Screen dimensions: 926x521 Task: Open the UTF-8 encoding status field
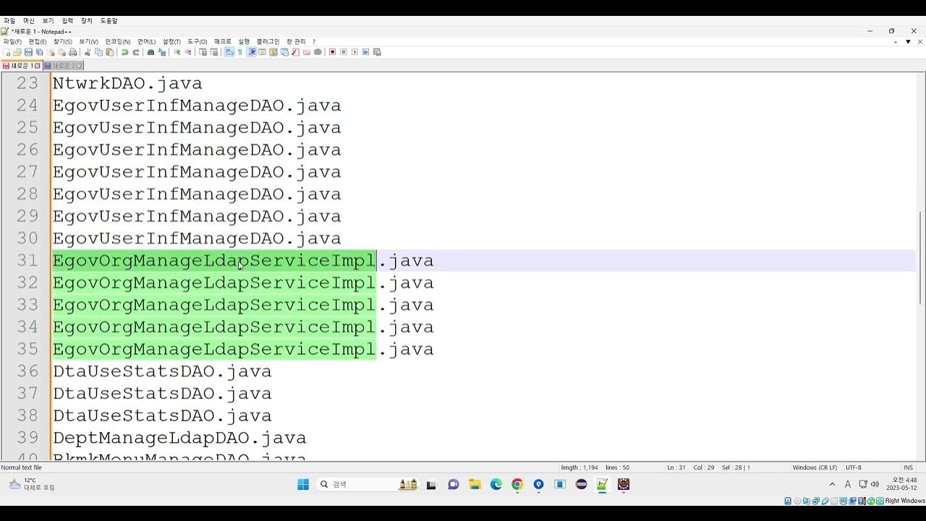853,467
